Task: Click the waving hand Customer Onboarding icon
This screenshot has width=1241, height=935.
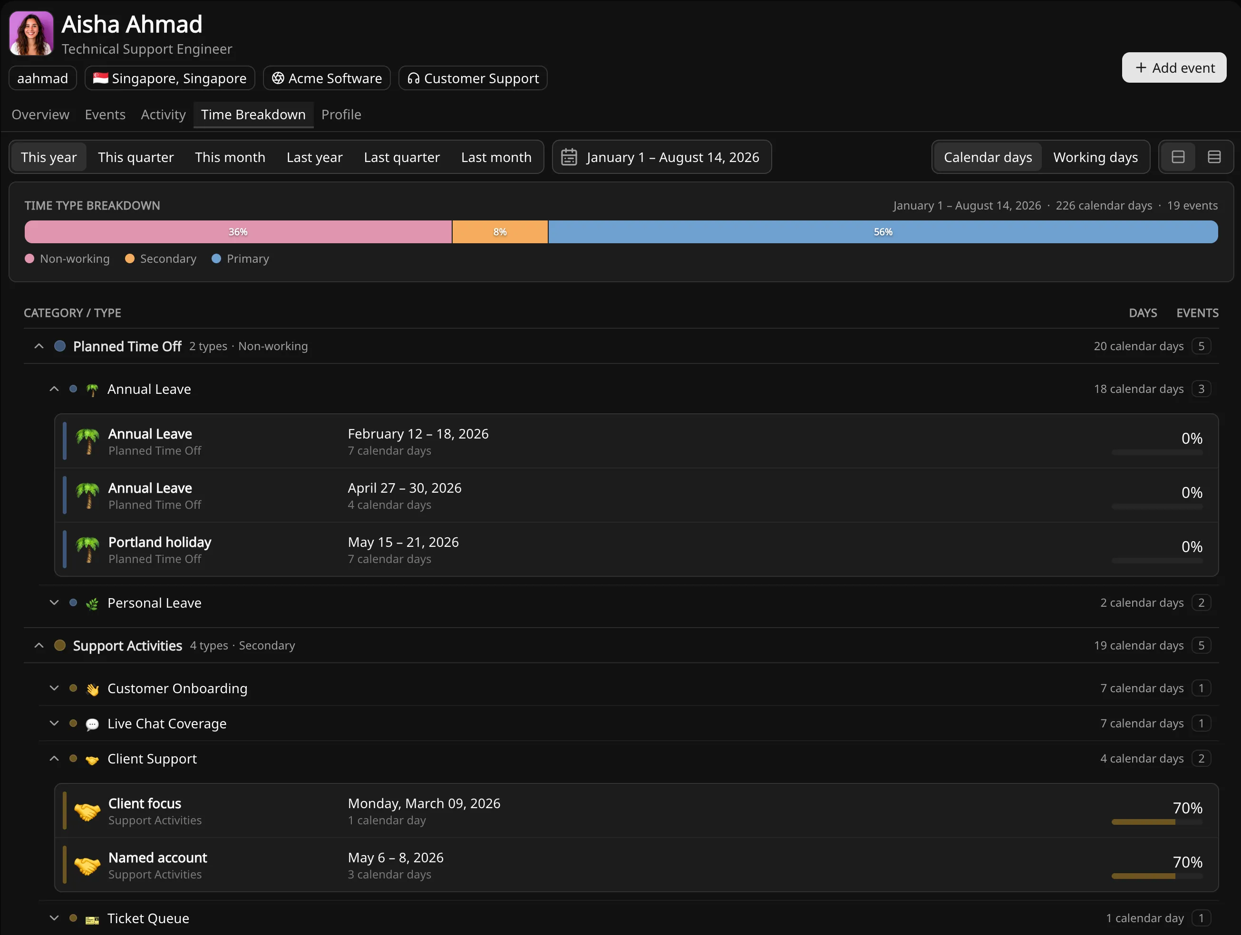Action: point(92,689)
